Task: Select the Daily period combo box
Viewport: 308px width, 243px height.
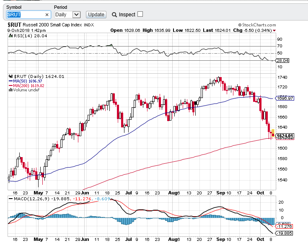Action: (67, 15)
